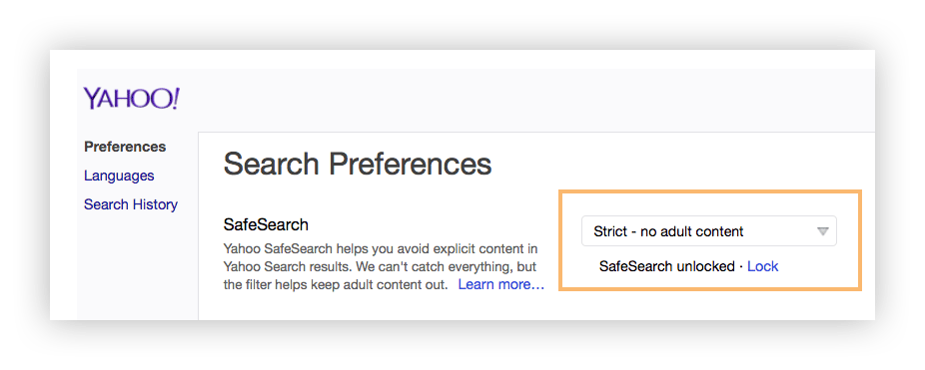The height and width of the screenshot is (370, 925).
Task: Click the dot separator before Lock
Action: click(x=741, y=267)
